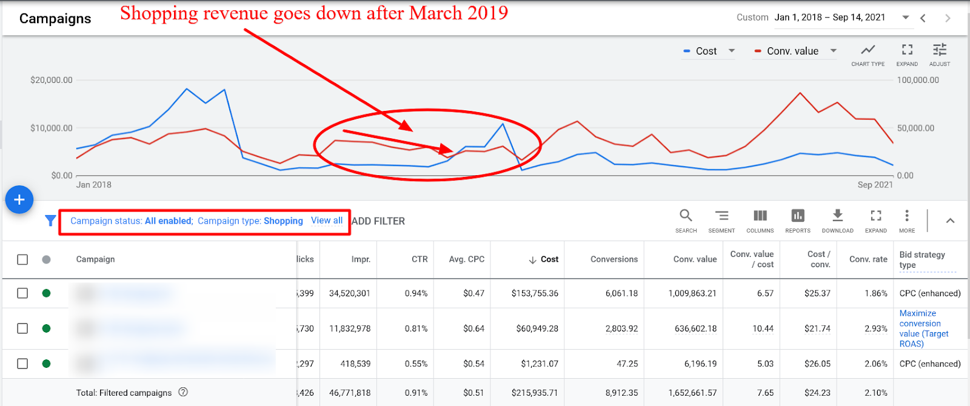Image resolution: width=970 pixels, height=406 pixels.
Task: Click the Campaign status: All enabled filter
Action: click(132, 221)
